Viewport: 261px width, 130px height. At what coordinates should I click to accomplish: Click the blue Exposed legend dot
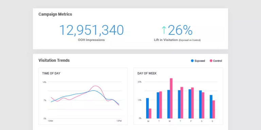click(192, 61)
